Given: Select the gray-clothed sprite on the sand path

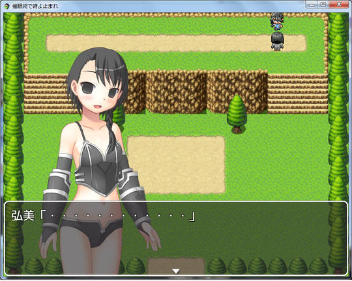Looking at the screenshot, I should click(278, 41).
